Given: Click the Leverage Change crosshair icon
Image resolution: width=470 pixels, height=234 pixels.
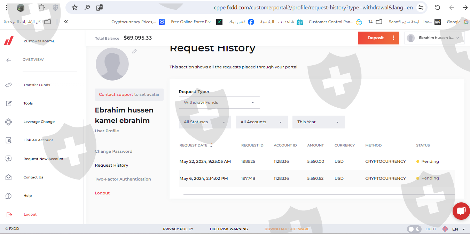Looking at the screenshot, I should click(9, 122).
